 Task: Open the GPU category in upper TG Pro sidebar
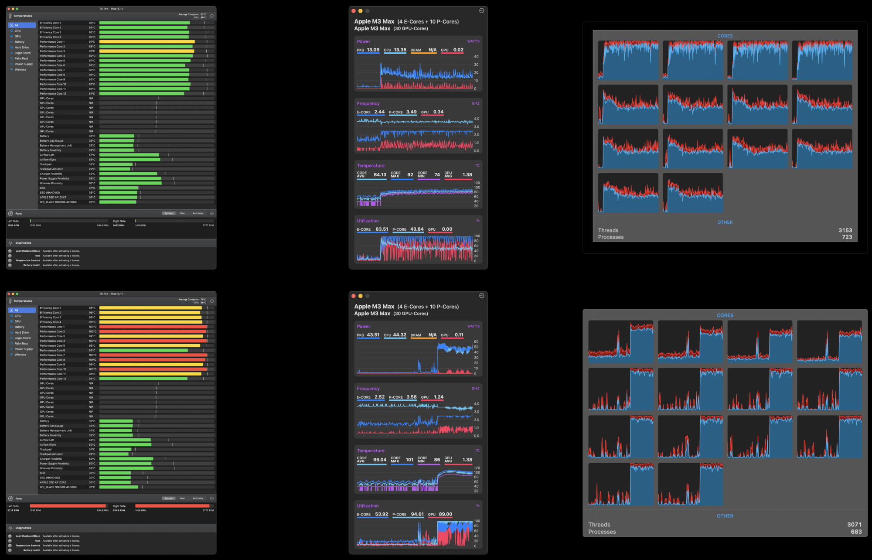(22, 36)
